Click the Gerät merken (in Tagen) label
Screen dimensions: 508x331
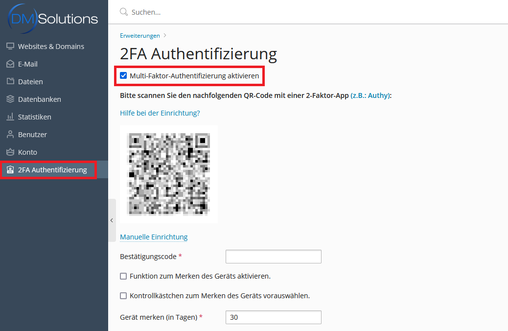[x=159, y=317]
